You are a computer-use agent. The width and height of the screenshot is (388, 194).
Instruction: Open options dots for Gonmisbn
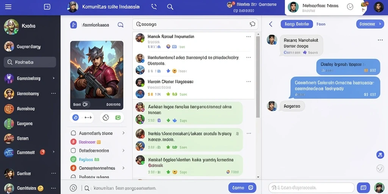point(53,188)
